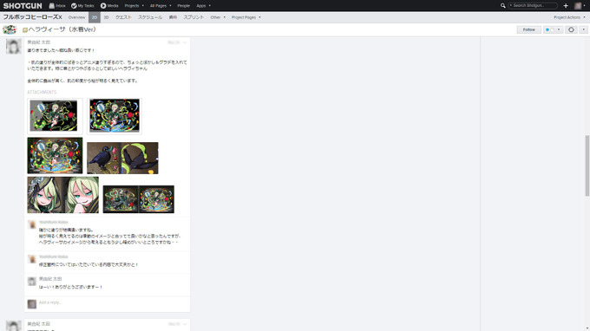590x331 pixels.
Task: Expand the Other tab dropdown
Action: click(218, 17)
